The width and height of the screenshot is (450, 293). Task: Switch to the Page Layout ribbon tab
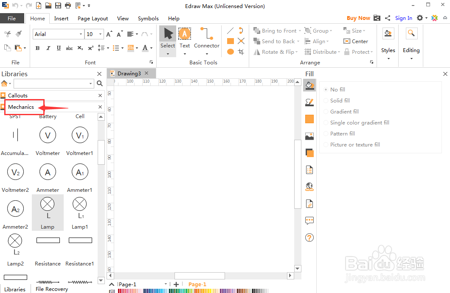(93, 18)
